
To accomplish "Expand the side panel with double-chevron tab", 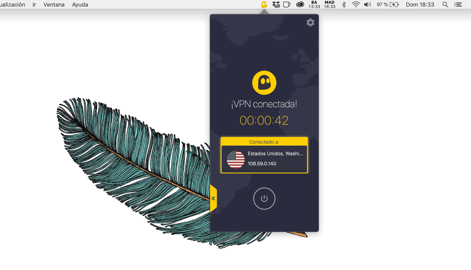I will 213,199.
